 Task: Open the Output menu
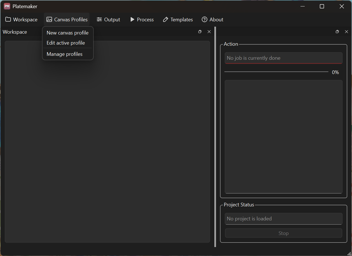pyautogui.click(x=108, y=20)
